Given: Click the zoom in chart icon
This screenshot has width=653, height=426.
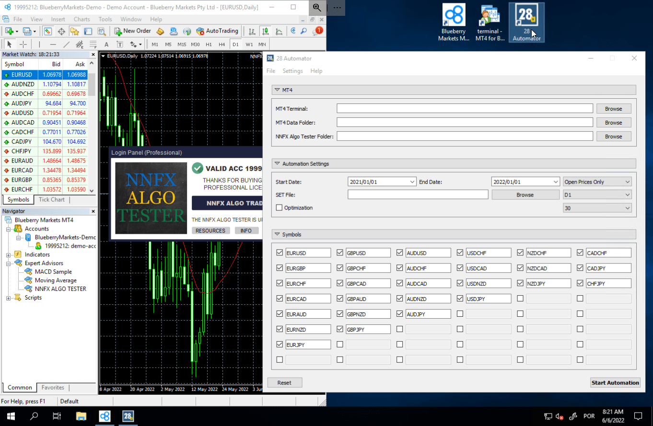Looking at the screenshot, I should click(x=293, y=31).
